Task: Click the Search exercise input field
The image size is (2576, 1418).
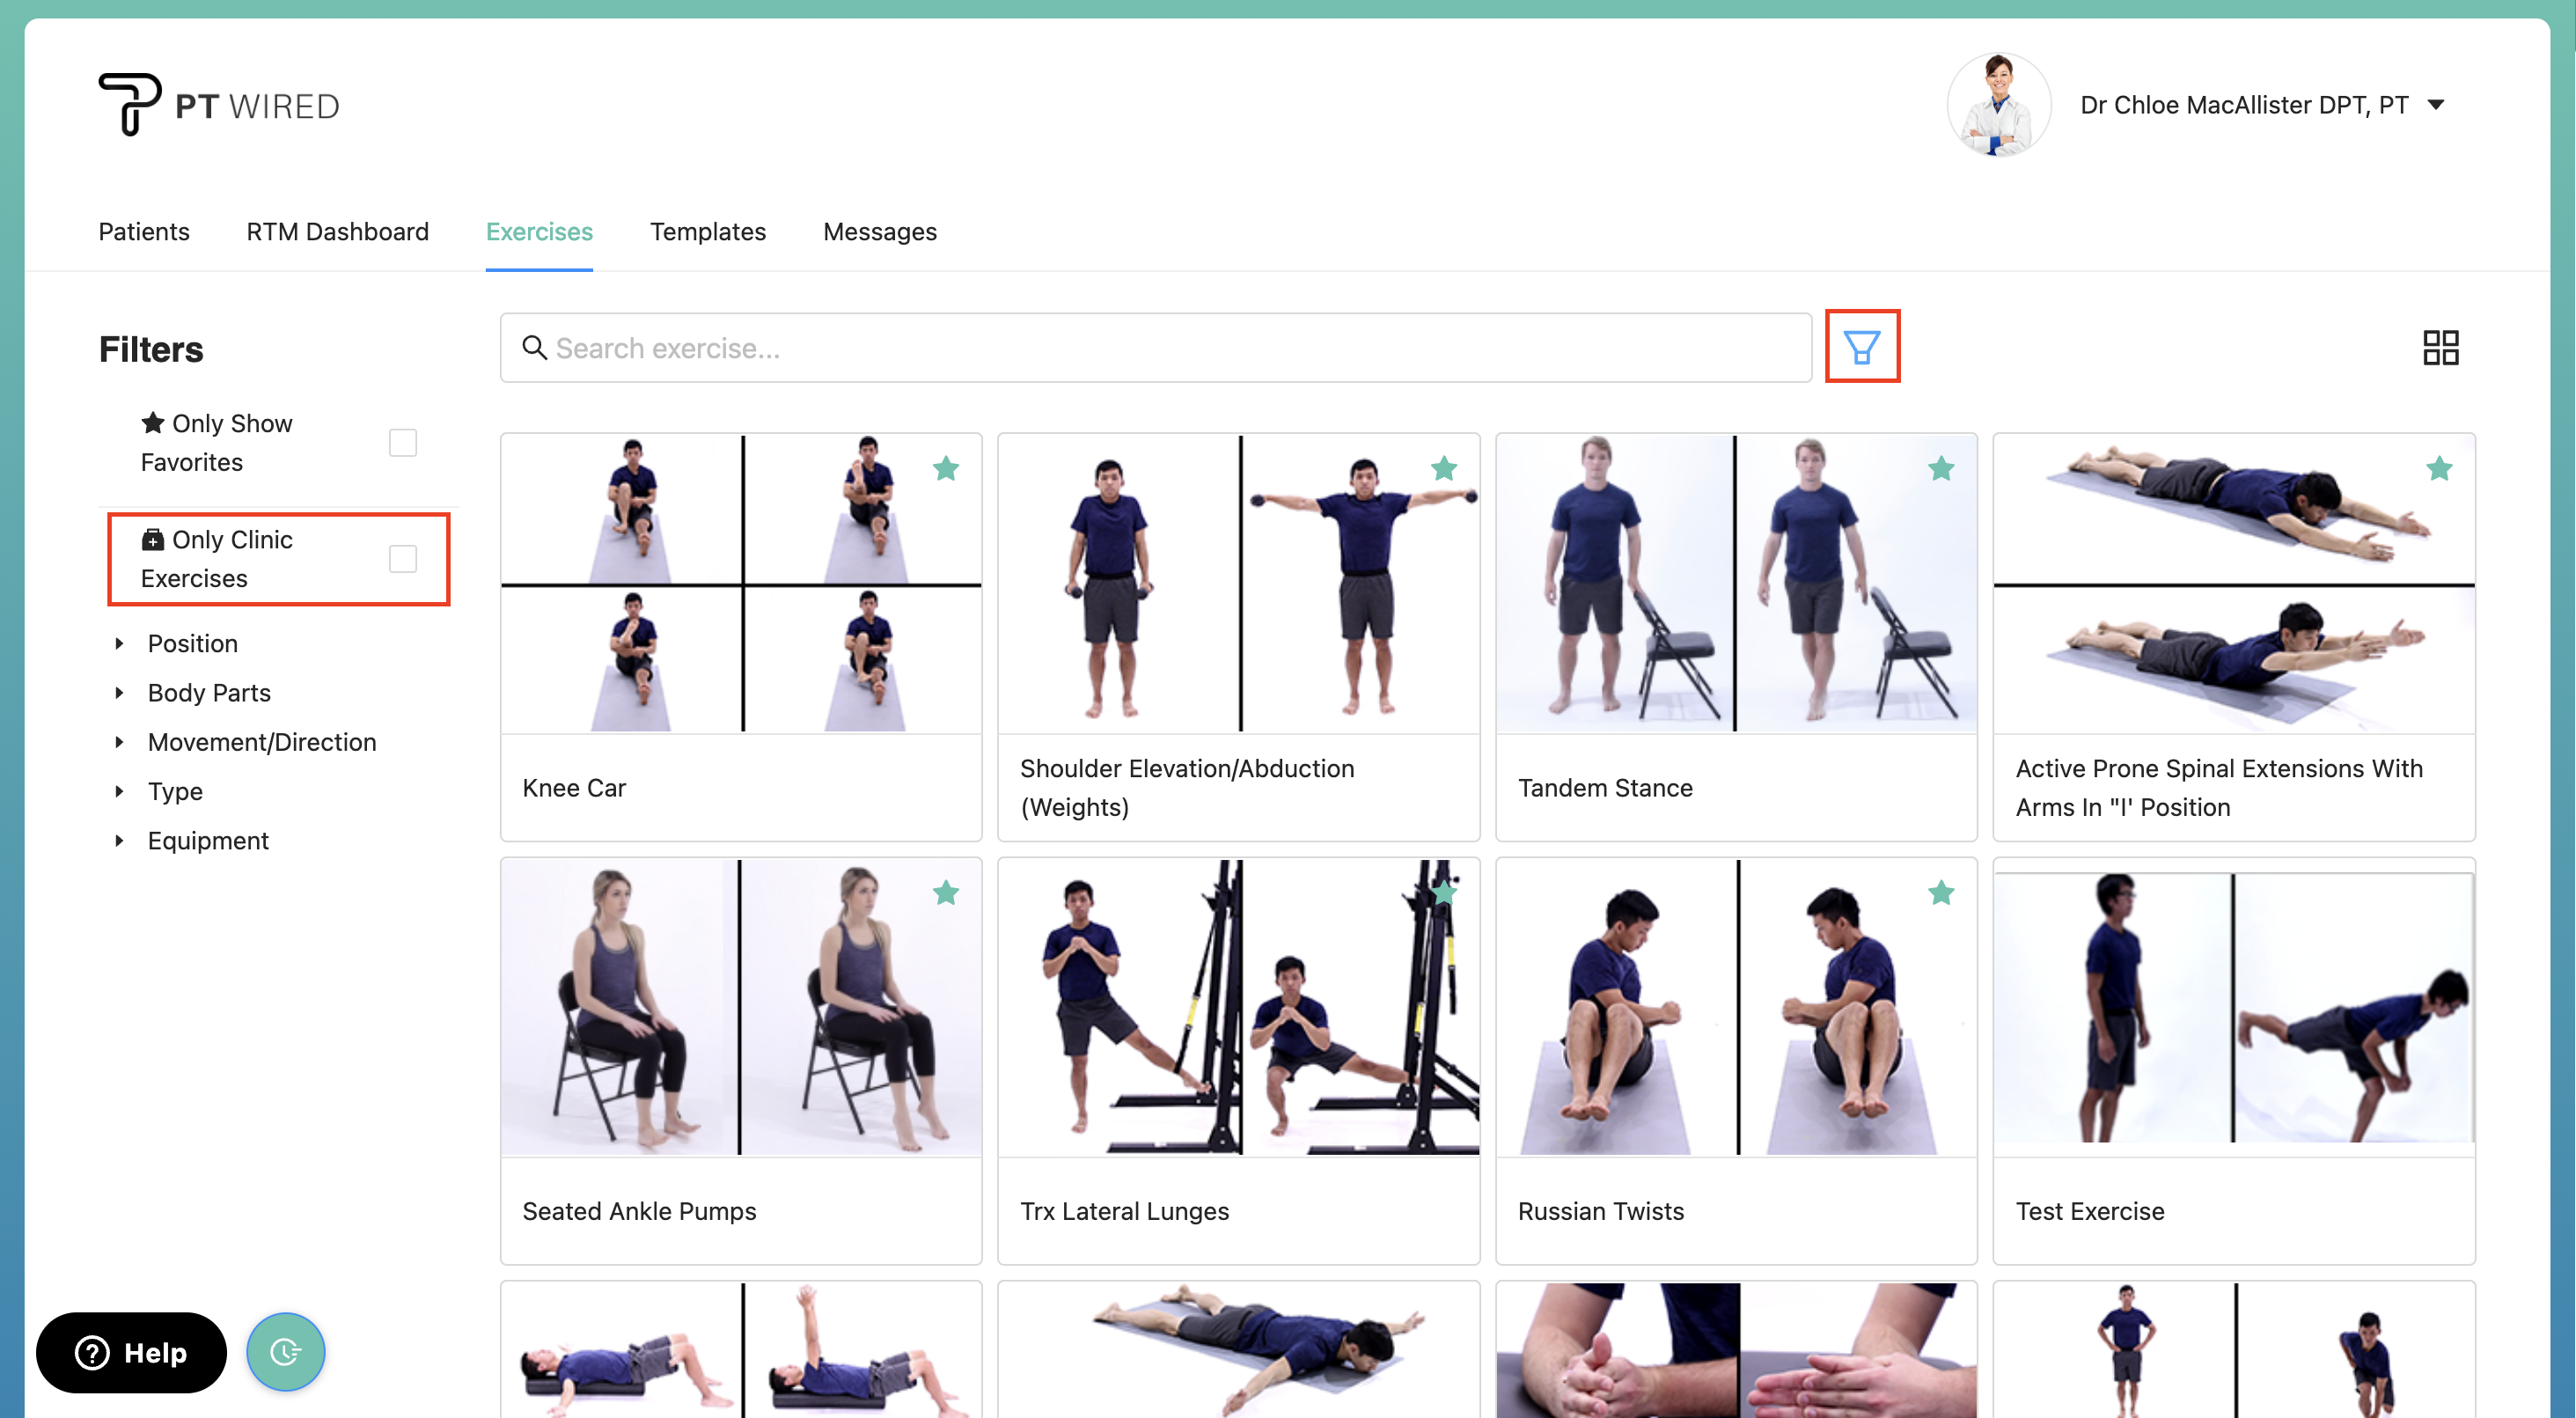Action: 1155,347
